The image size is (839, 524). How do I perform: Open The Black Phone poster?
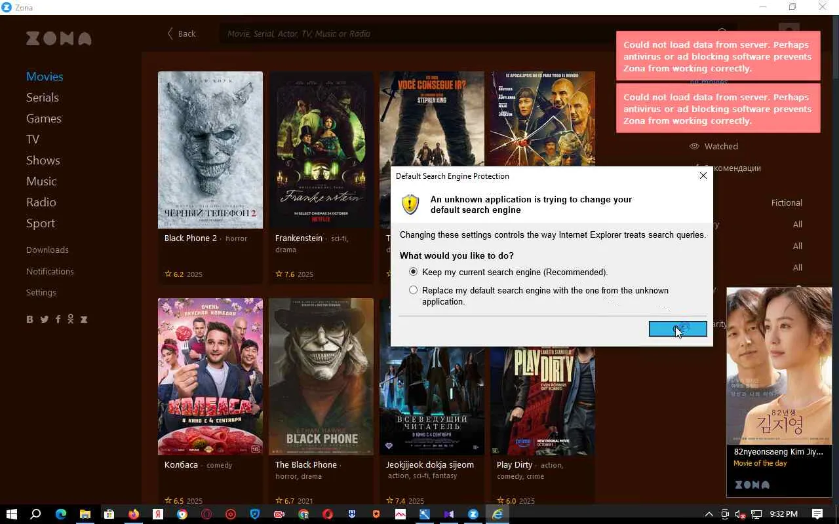tap(321, 377)
